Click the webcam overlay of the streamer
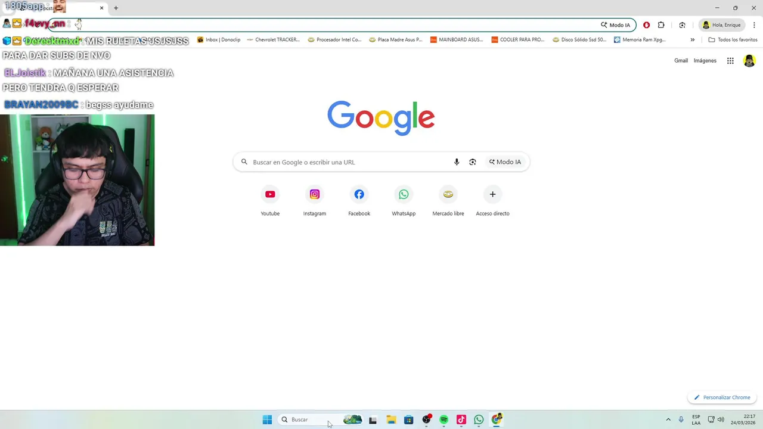763x429 pixels. point(77,180)
